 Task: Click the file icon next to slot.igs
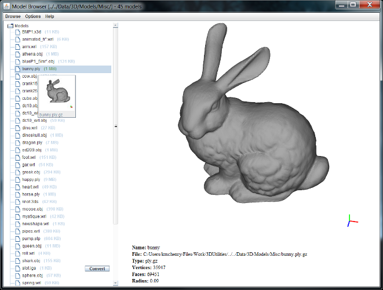tap(17, 268)
